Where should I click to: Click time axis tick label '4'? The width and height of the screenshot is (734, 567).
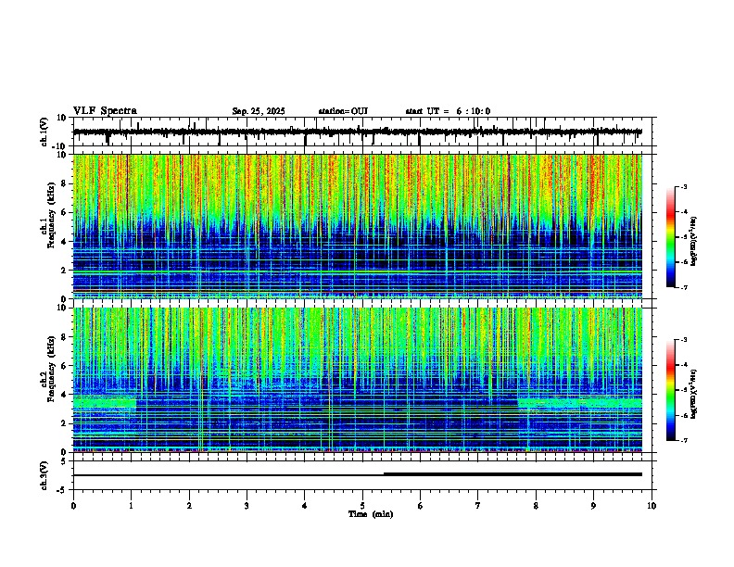(305, 506)
